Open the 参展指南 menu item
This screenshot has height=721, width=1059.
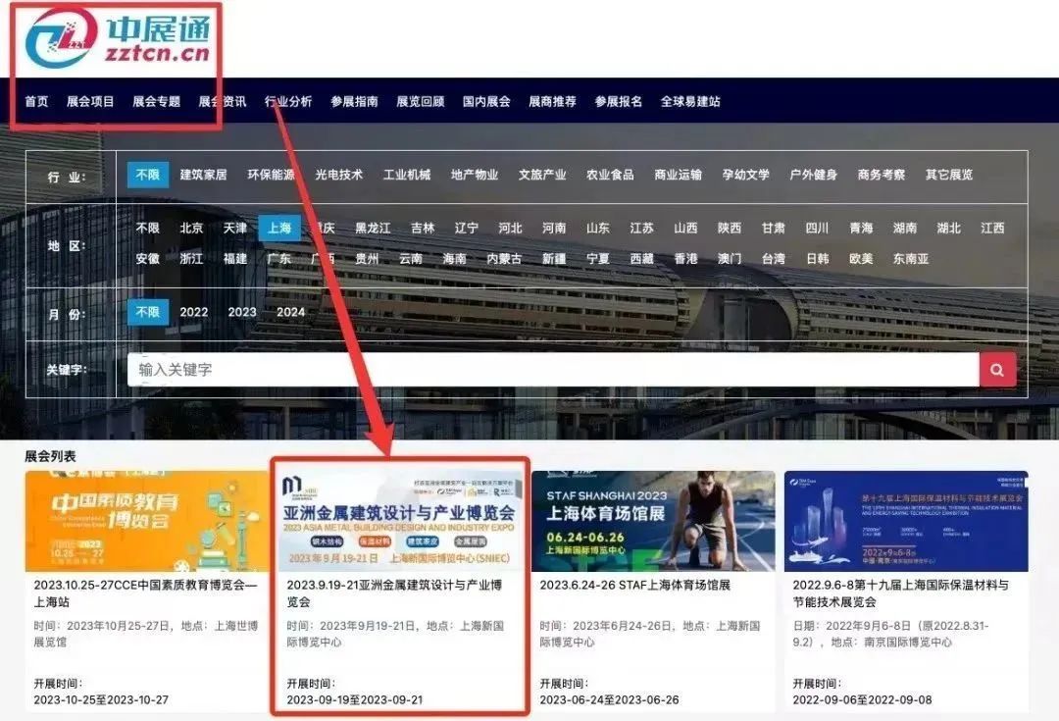(x=354, y=101)
